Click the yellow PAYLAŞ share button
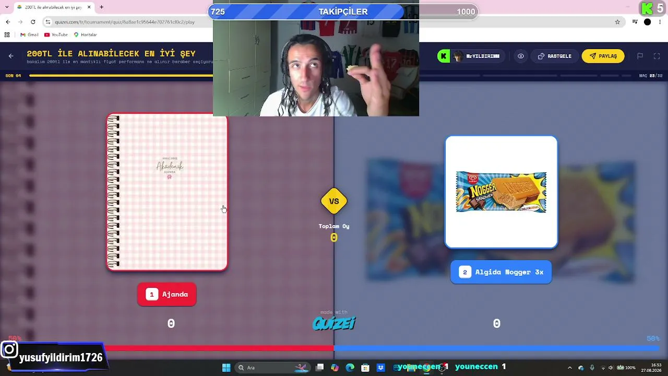This screenshot has height=376, width=668. [x=603, y=56]
